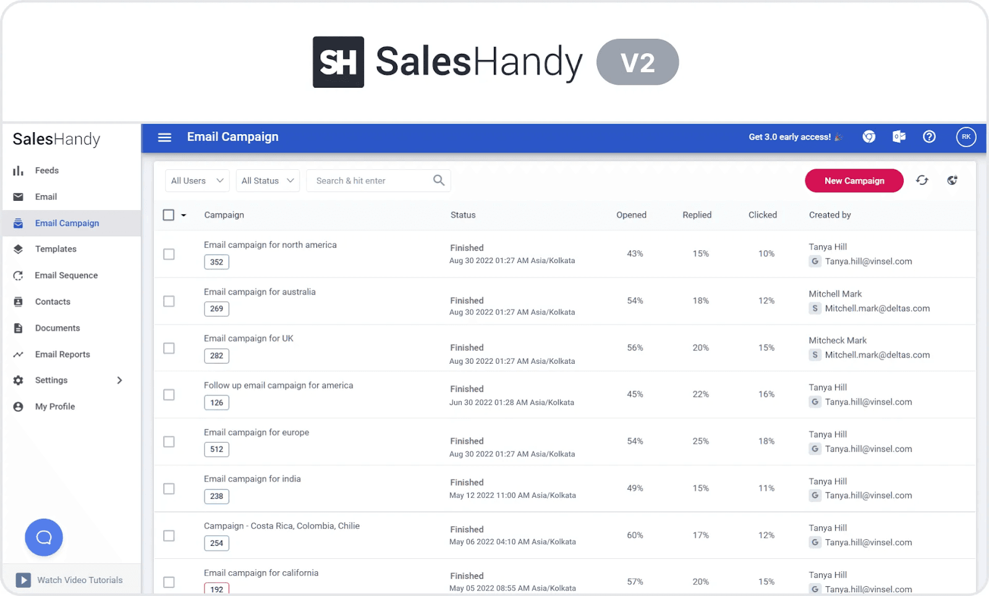Click the Documents file icon
989x596 pixels.
click(19, 328)
